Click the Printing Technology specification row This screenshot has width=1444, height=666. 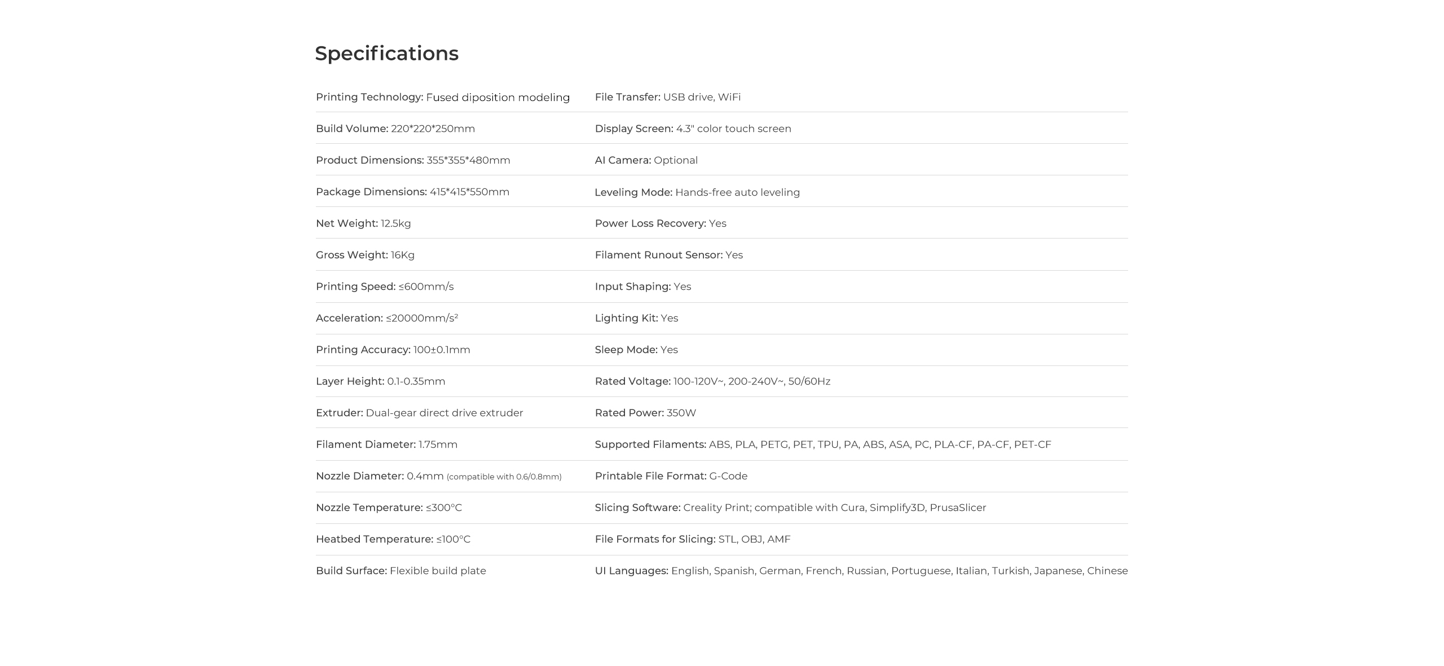click(x=442, y=97)
